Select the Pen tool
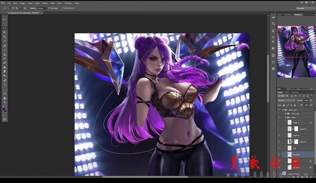The image size is (316, 183). click(x=4, y=80)
